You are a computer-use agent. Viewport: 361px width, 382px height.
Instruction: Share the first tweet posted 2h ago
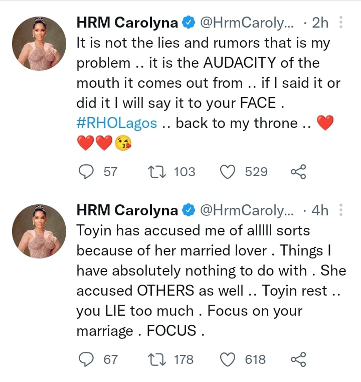pos(298,172)
